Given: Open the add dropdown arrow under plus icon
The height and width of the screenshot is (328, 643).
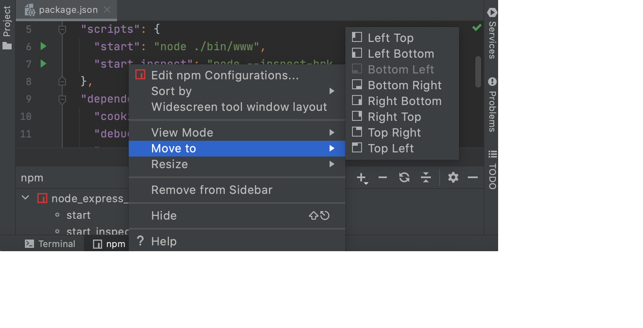Looking at the screenshot, I should point(366,183).
